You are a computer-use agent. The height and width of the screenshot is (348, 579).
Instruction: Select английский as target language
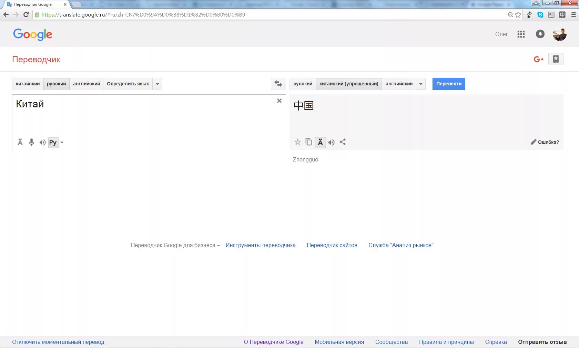pyautogui.click(x=399, y=84)
